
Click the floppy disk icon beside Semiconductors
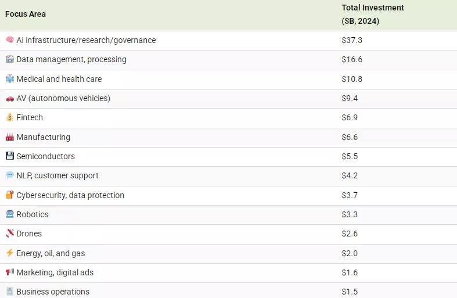pyautogui.click(x=9, y=156)
